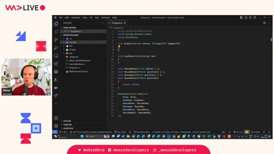The image size is (274, 154).
Task: Click Go Live in status bar
Action: click(238, 132)
